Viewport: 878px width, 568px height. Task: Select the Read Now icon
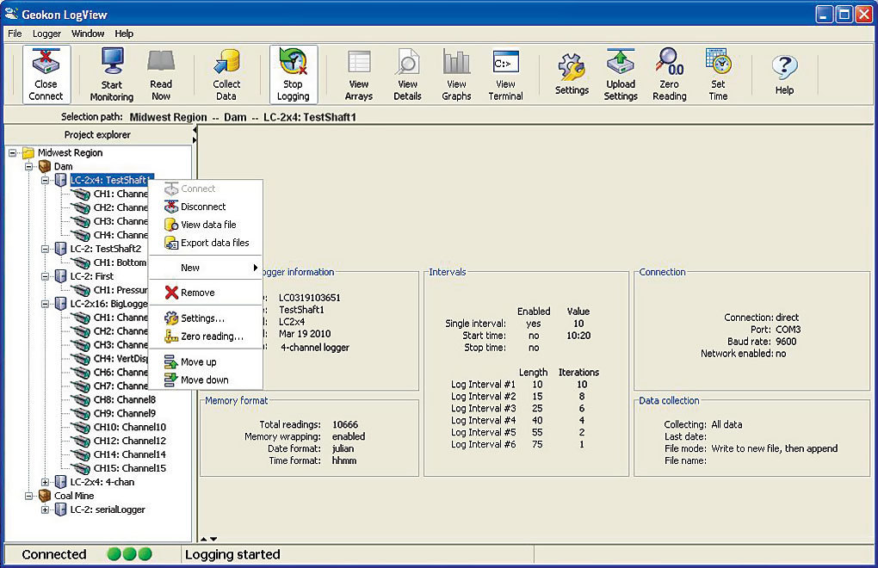coord(162,74)
